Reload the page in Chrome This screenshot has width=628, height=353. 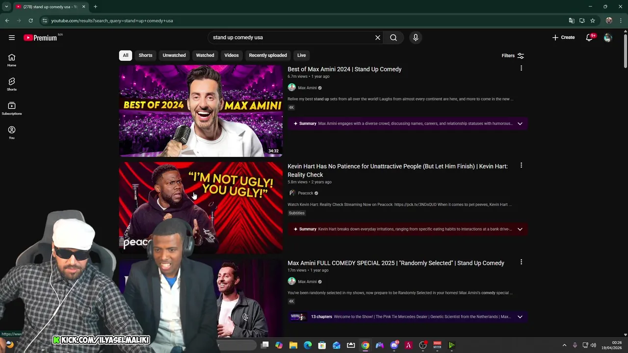(30, 21)
